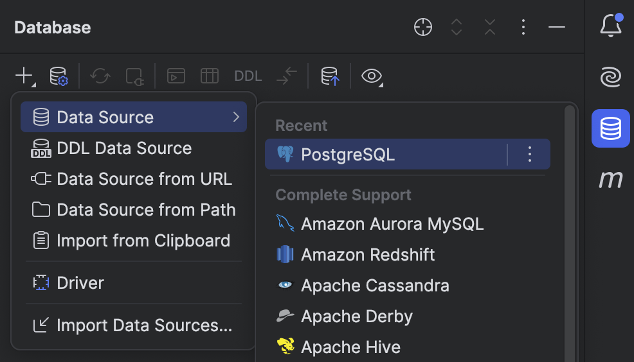
Task: Choose Data Source from Path
Action: 134,209
